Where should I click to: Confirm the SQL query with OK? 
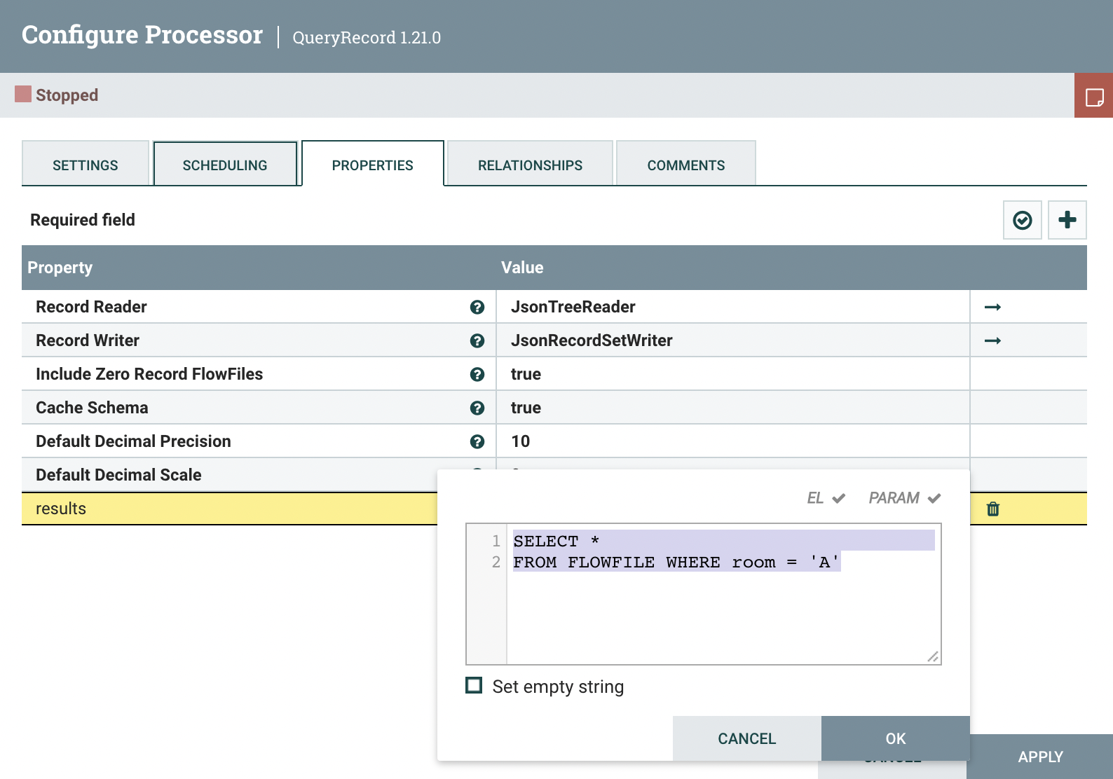(895, 738)
